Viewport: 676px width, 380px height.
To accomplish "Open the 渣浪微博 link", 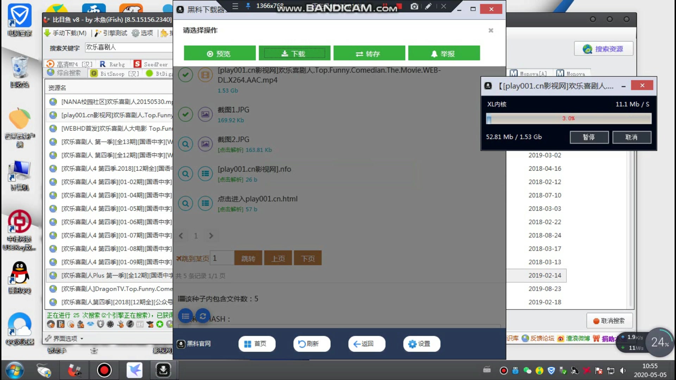I will click(x=574, y=338).
